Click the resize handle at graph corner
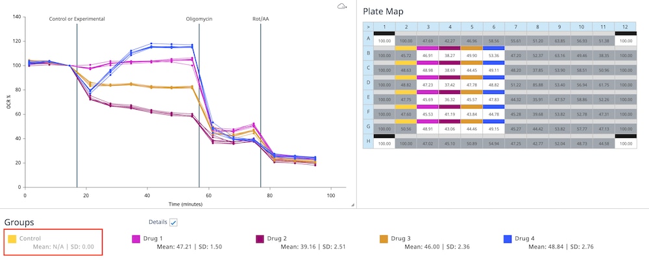 point(352,204)
